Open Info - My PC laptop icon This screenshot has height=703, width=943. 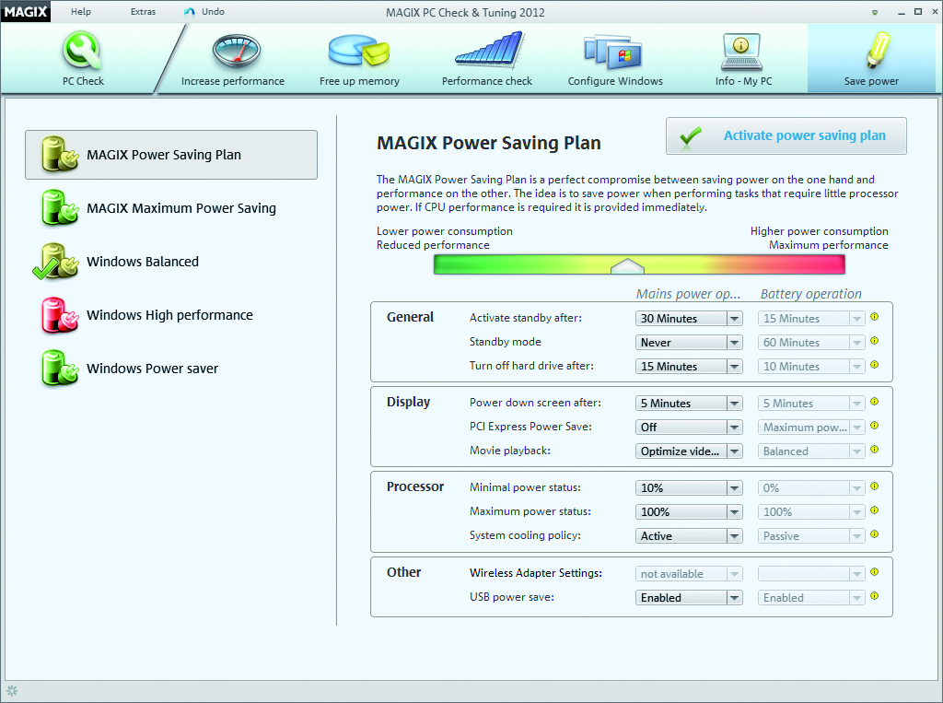[741, 52]
